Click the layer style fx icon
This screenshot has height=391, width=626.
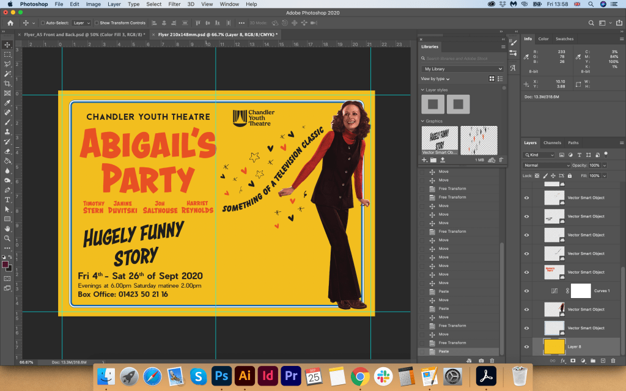point(563,360)
